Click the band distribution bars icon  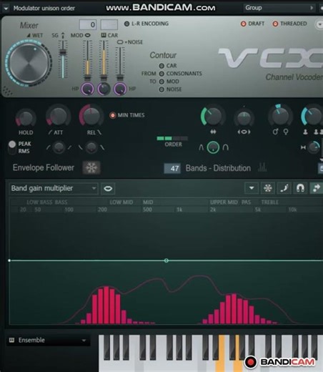(x=262, y=167)
